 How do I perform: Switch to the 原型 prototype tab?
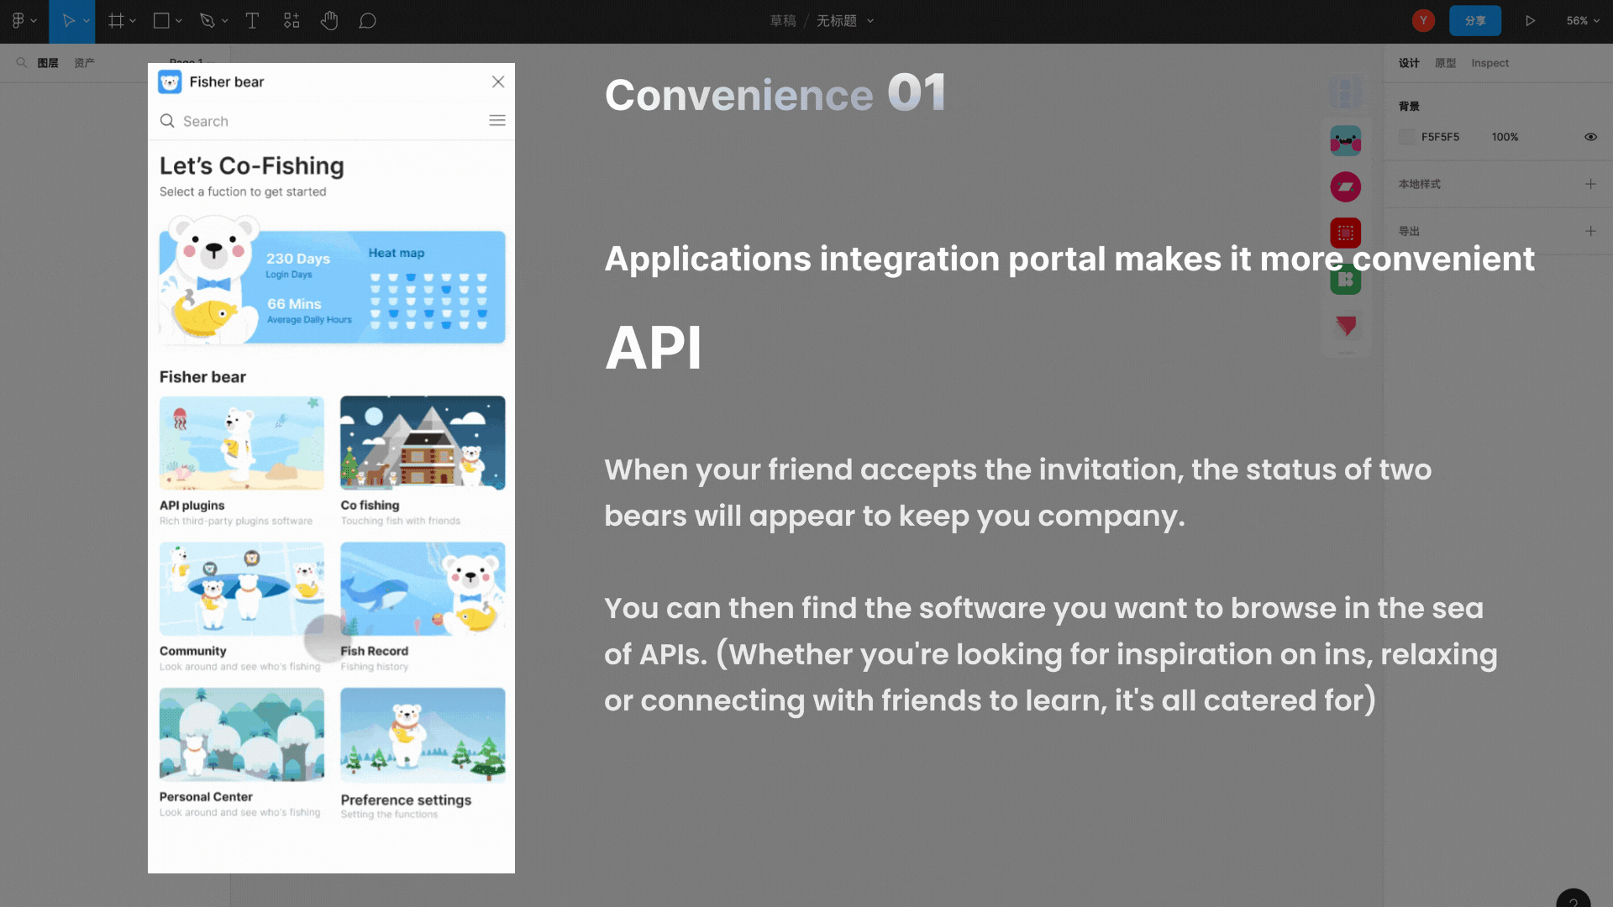(1445, 63)
